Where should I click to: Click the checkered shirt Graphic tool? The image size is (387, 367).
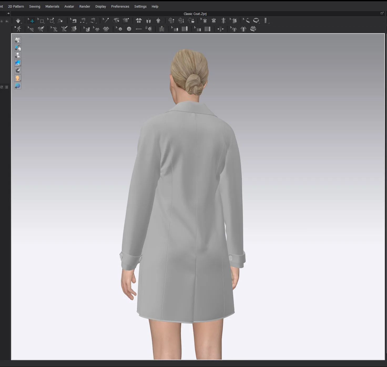click(x=106, y=29)
